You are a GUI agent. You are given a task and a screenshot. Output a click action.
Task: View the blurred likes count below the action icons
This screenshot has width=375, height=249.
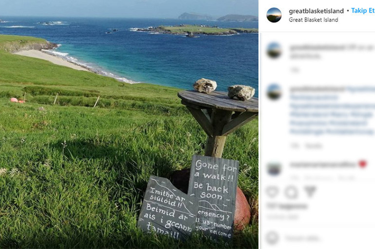287,206
